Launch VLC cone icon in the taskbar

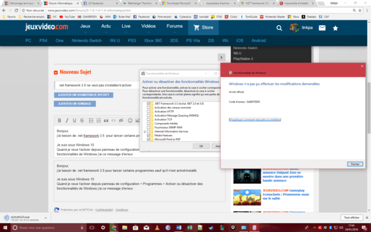(x=157, y=228)
